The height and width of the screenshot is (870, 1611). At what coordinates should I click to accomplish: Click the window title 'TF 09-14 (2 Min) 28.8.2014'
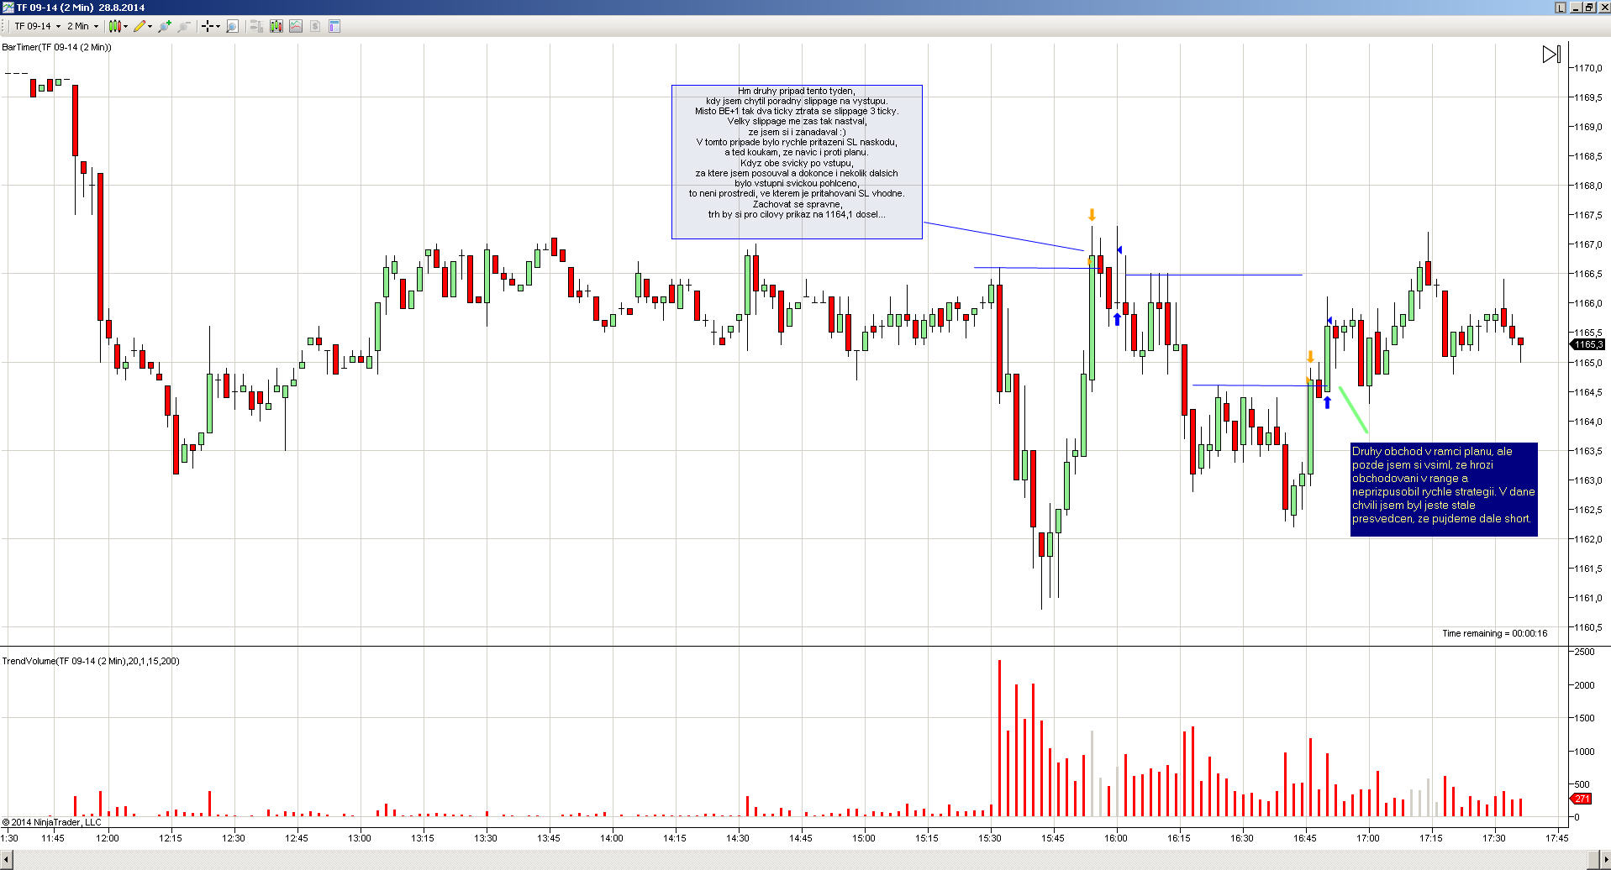click(x=81, y=8)
